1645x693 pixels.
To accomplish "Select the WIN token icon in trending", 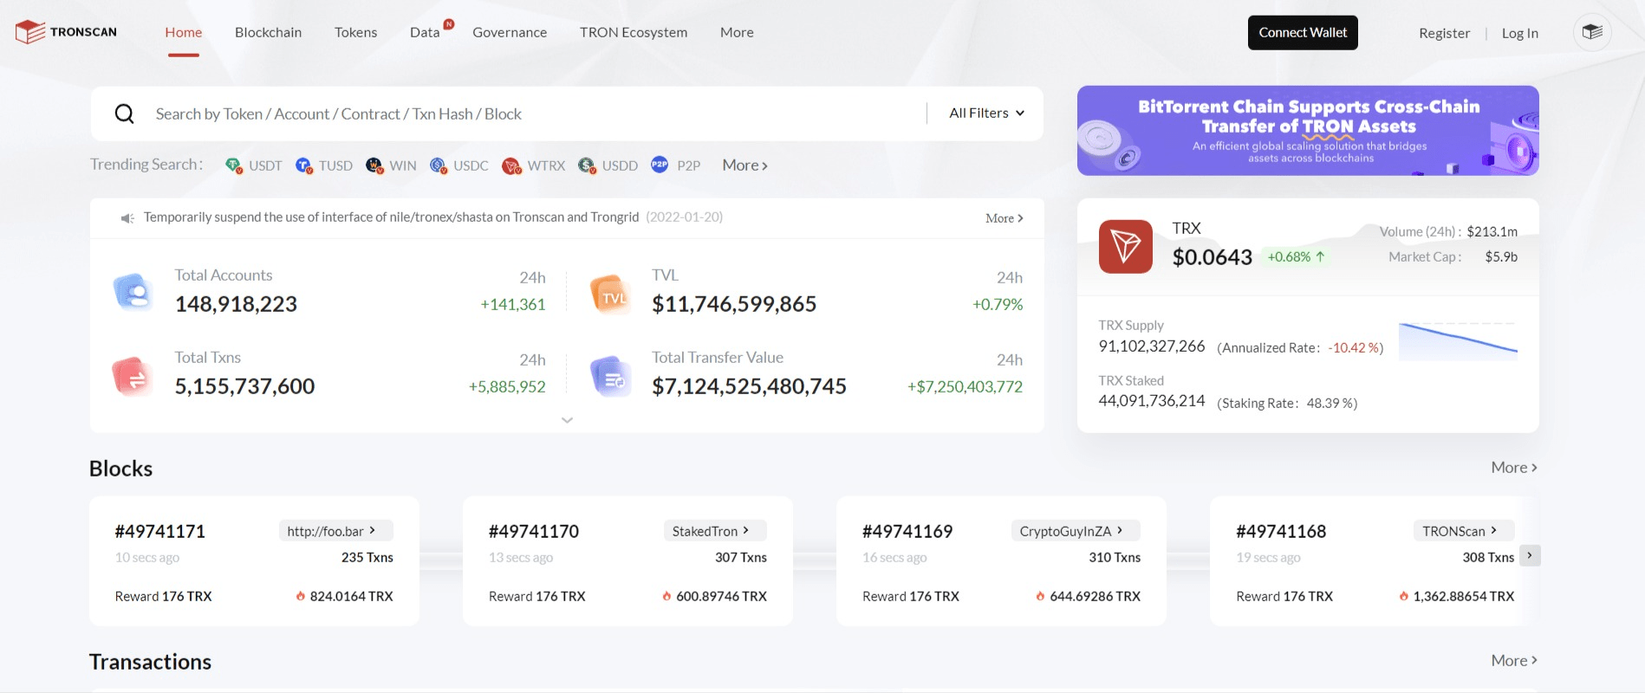I will (374, 165).
